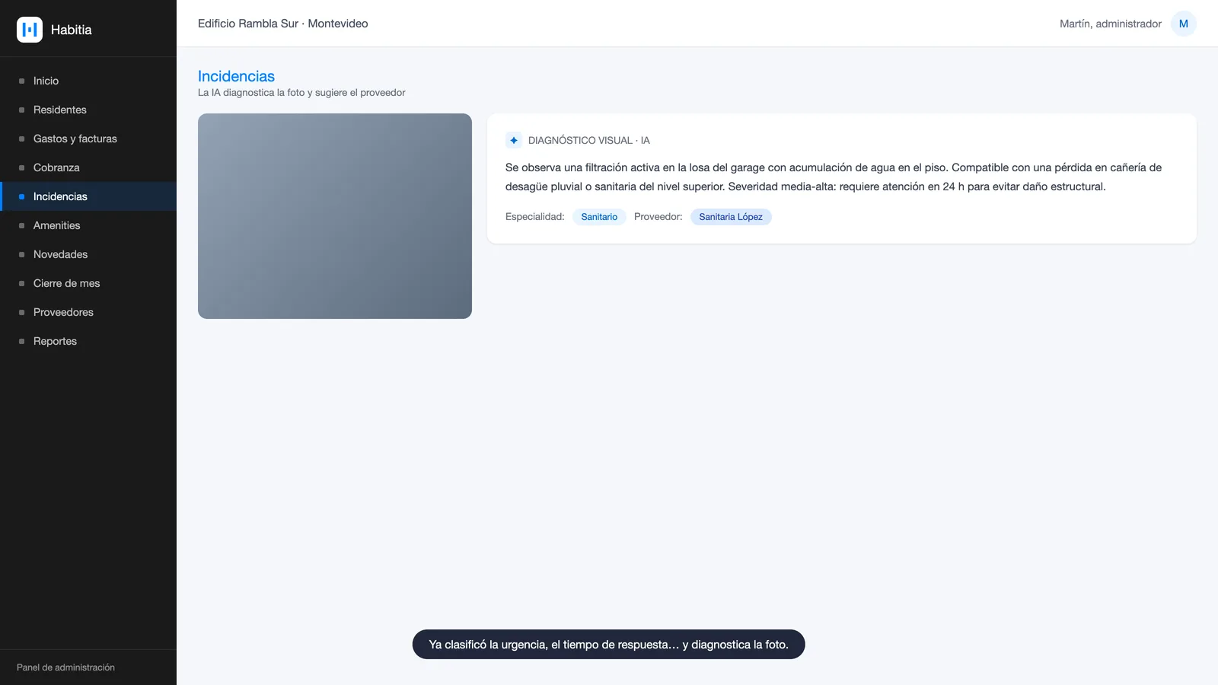This screenshot has width=1218, height=685.
Task: Click the Edificio Rambla Sur · Montevideo title
Action: pyautogui.click(x=283, y=24)
